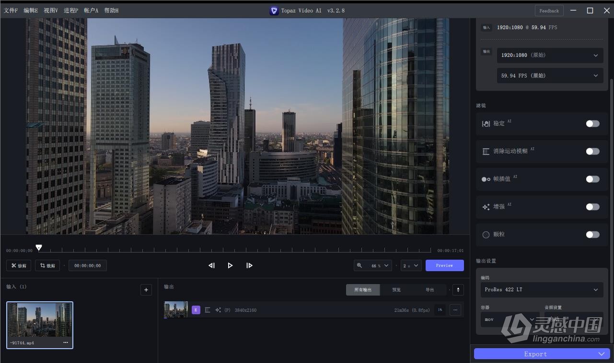Open the 2 s preview duration dropdown
The width and height of the screenshot is (614, 363).
411,265
